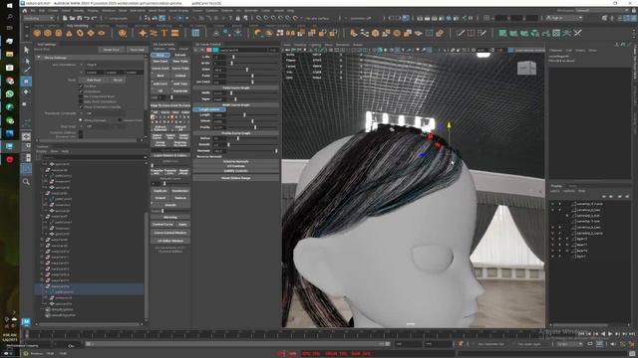Open the Workspace dropdown at top right
638x358 pixels.
coord(602,11)
